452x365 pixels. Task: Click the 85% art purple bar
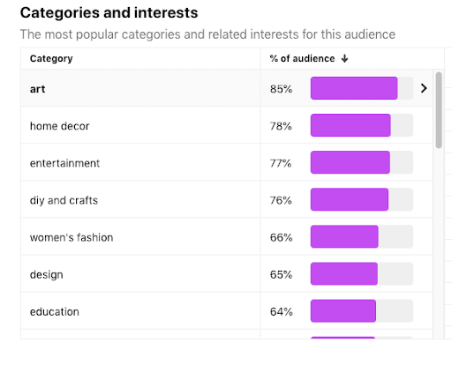[x=354, y=88]
